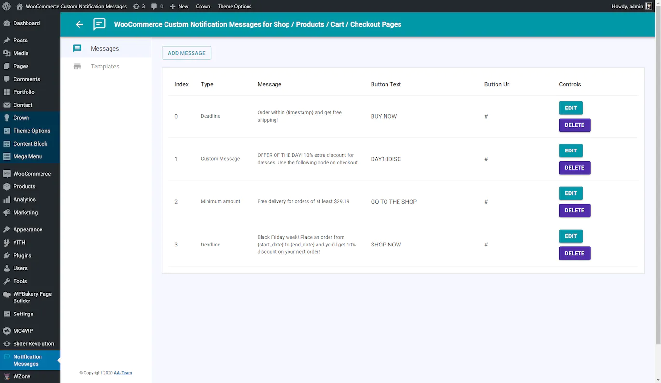This screenshot has height=383, width=661.
Task: Edit the DAY10DISC message
Action: click(x=571, y=150)
